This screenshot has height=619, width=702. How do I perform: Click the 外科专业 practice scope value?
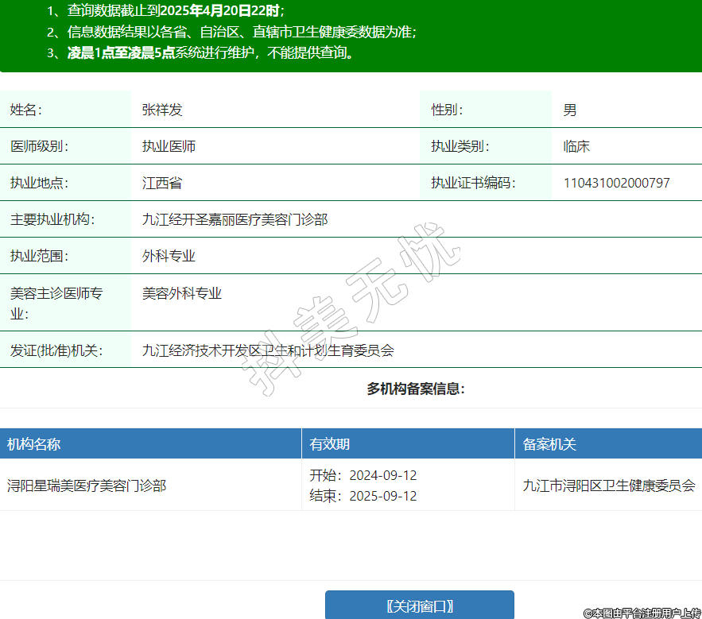pyautogui.click(x=169, y=257)
